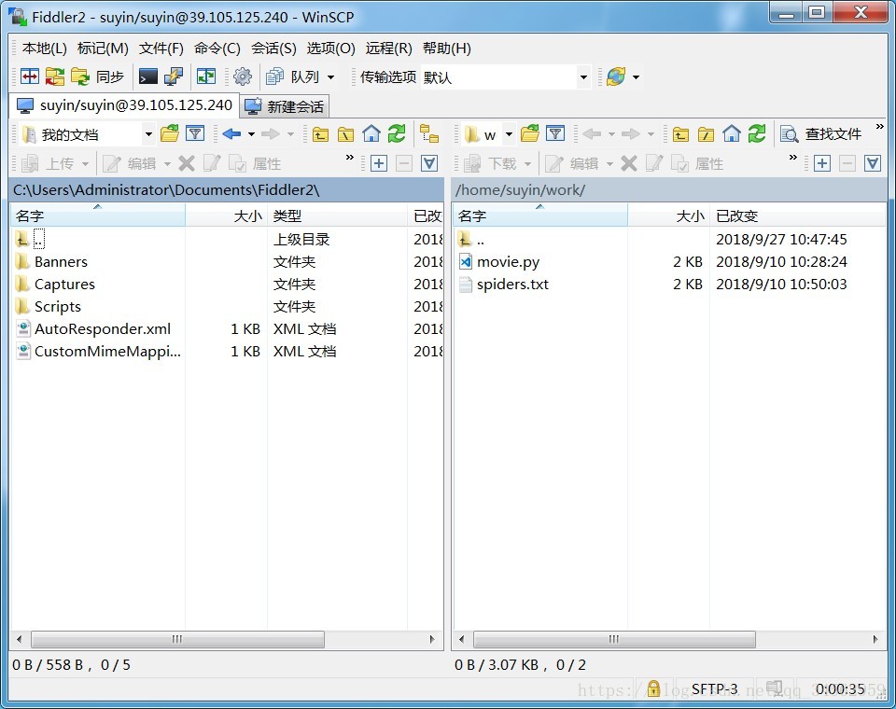Click the Synchronize button labeled 同步
The image size is (896, 709).
(x=97, y=76)
